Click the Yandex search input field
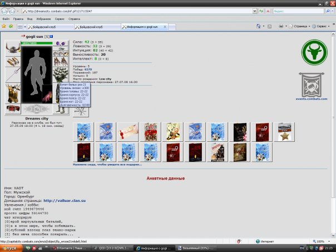 click(x=298, y=11)
